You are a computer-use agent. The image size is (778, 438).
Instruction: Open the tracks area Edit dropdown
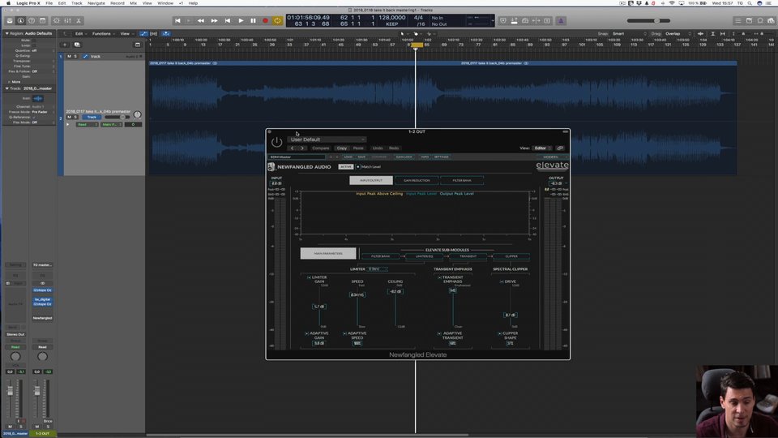click(80, 34)
